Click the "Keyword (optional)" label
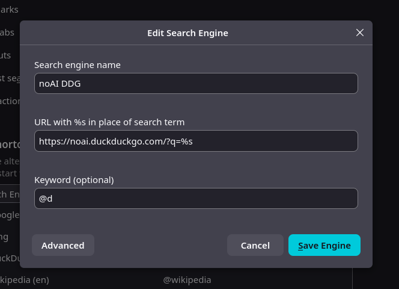 tap(74, 179)
